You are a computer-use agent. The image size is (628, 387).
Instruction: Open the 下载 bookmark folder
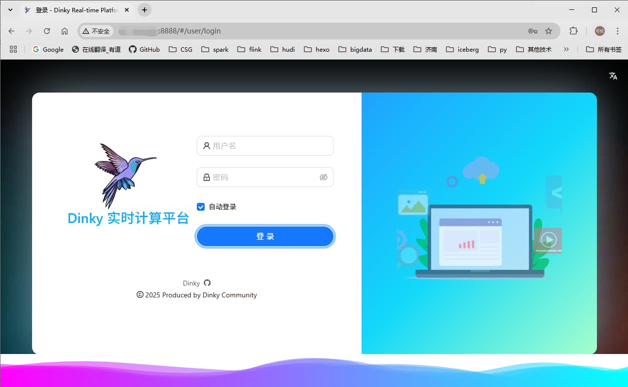(393, 49)
